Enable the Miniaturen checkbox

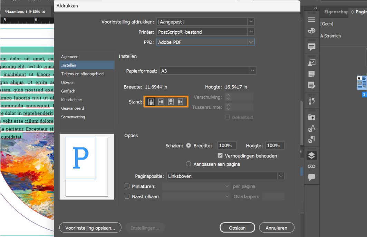click(127, 186)
